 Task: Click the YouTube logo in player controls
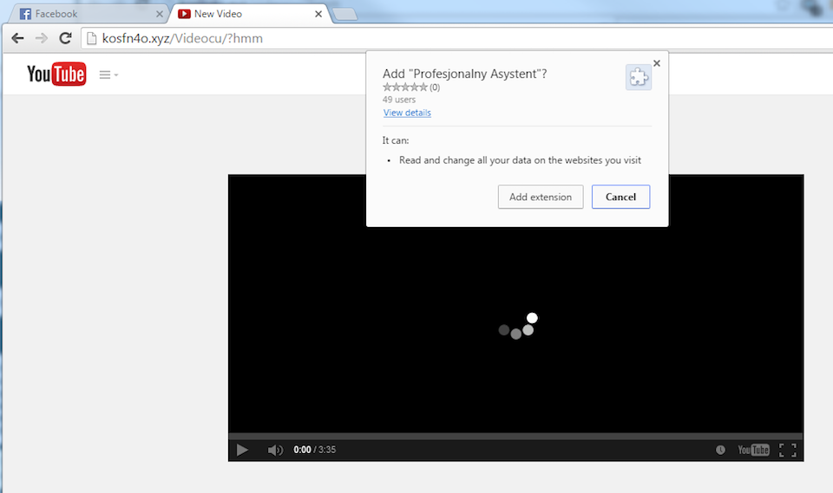[x=753, y=450]
